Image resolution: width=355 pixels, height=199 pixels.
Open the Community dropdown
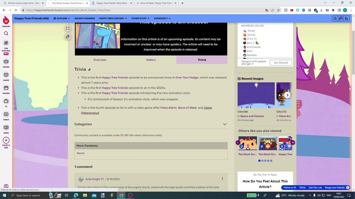coord(162,19)
